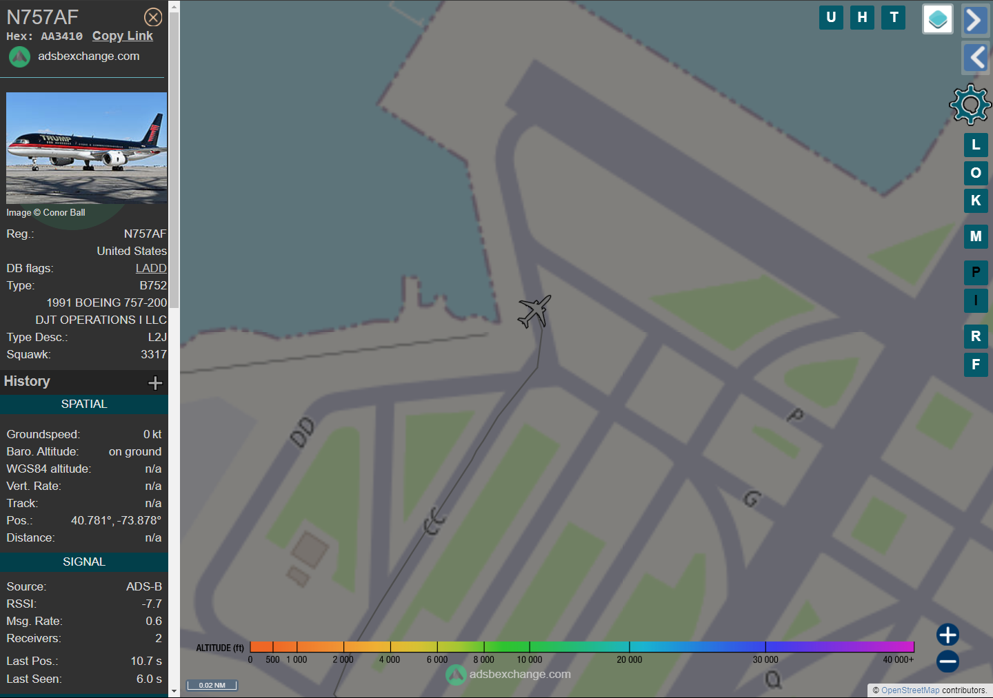Screen dimensions: 993x698
Task: Click the left arrow sidebar button
Action: coord(975,58)
